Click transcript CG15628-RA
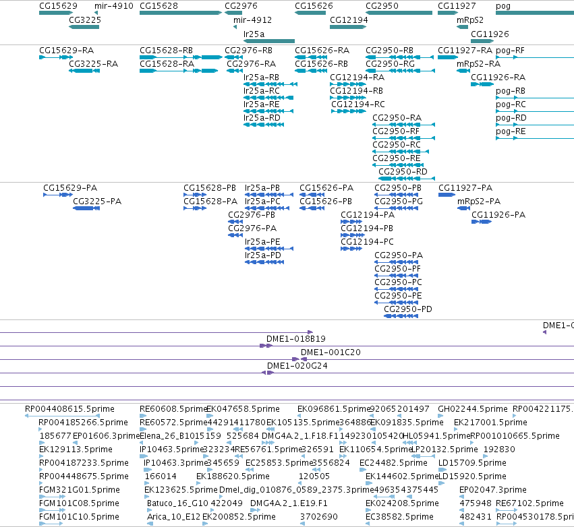 (167, 63)
